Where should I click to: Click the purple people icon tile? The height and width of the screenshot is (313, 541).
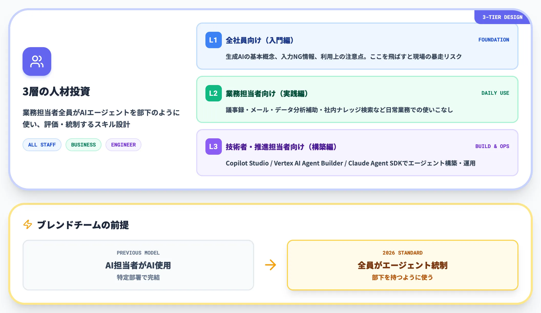pyautogui.click(x=37, y=61)
